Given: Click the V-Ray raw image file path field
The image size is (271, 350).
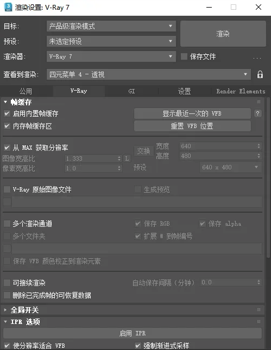Looking at the screenshot, I should [x=137, y=202].
